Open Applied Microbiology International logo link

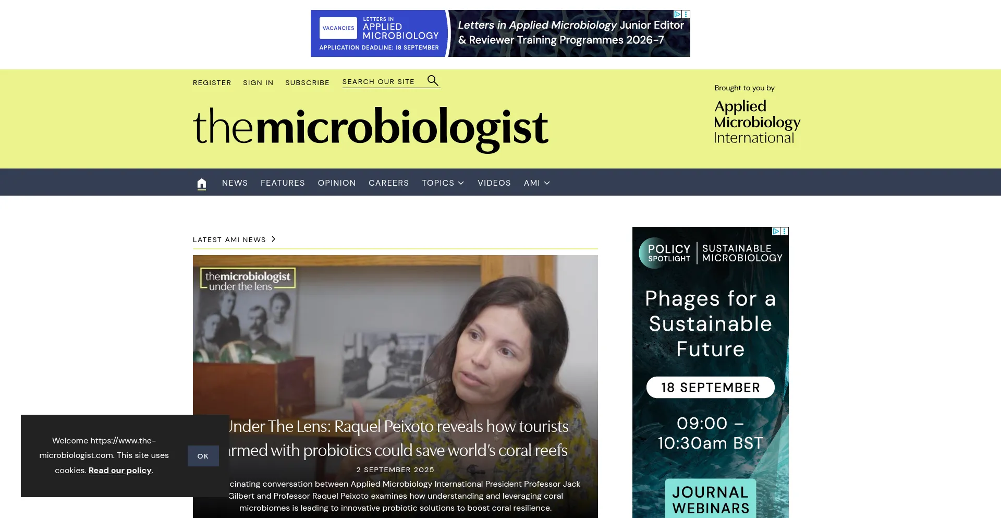pos(757,122)
